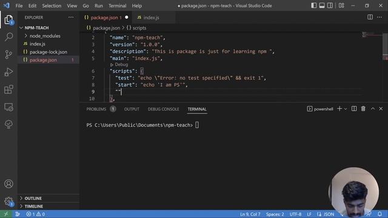Open the Explorer view in activity bar

pyautogui.click(x=8, y=19)
